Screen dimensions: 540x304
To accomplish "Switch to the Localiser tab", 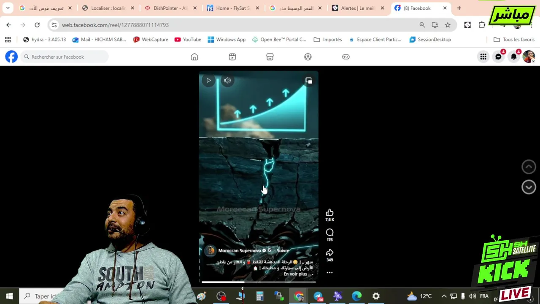I will (108, 8).
